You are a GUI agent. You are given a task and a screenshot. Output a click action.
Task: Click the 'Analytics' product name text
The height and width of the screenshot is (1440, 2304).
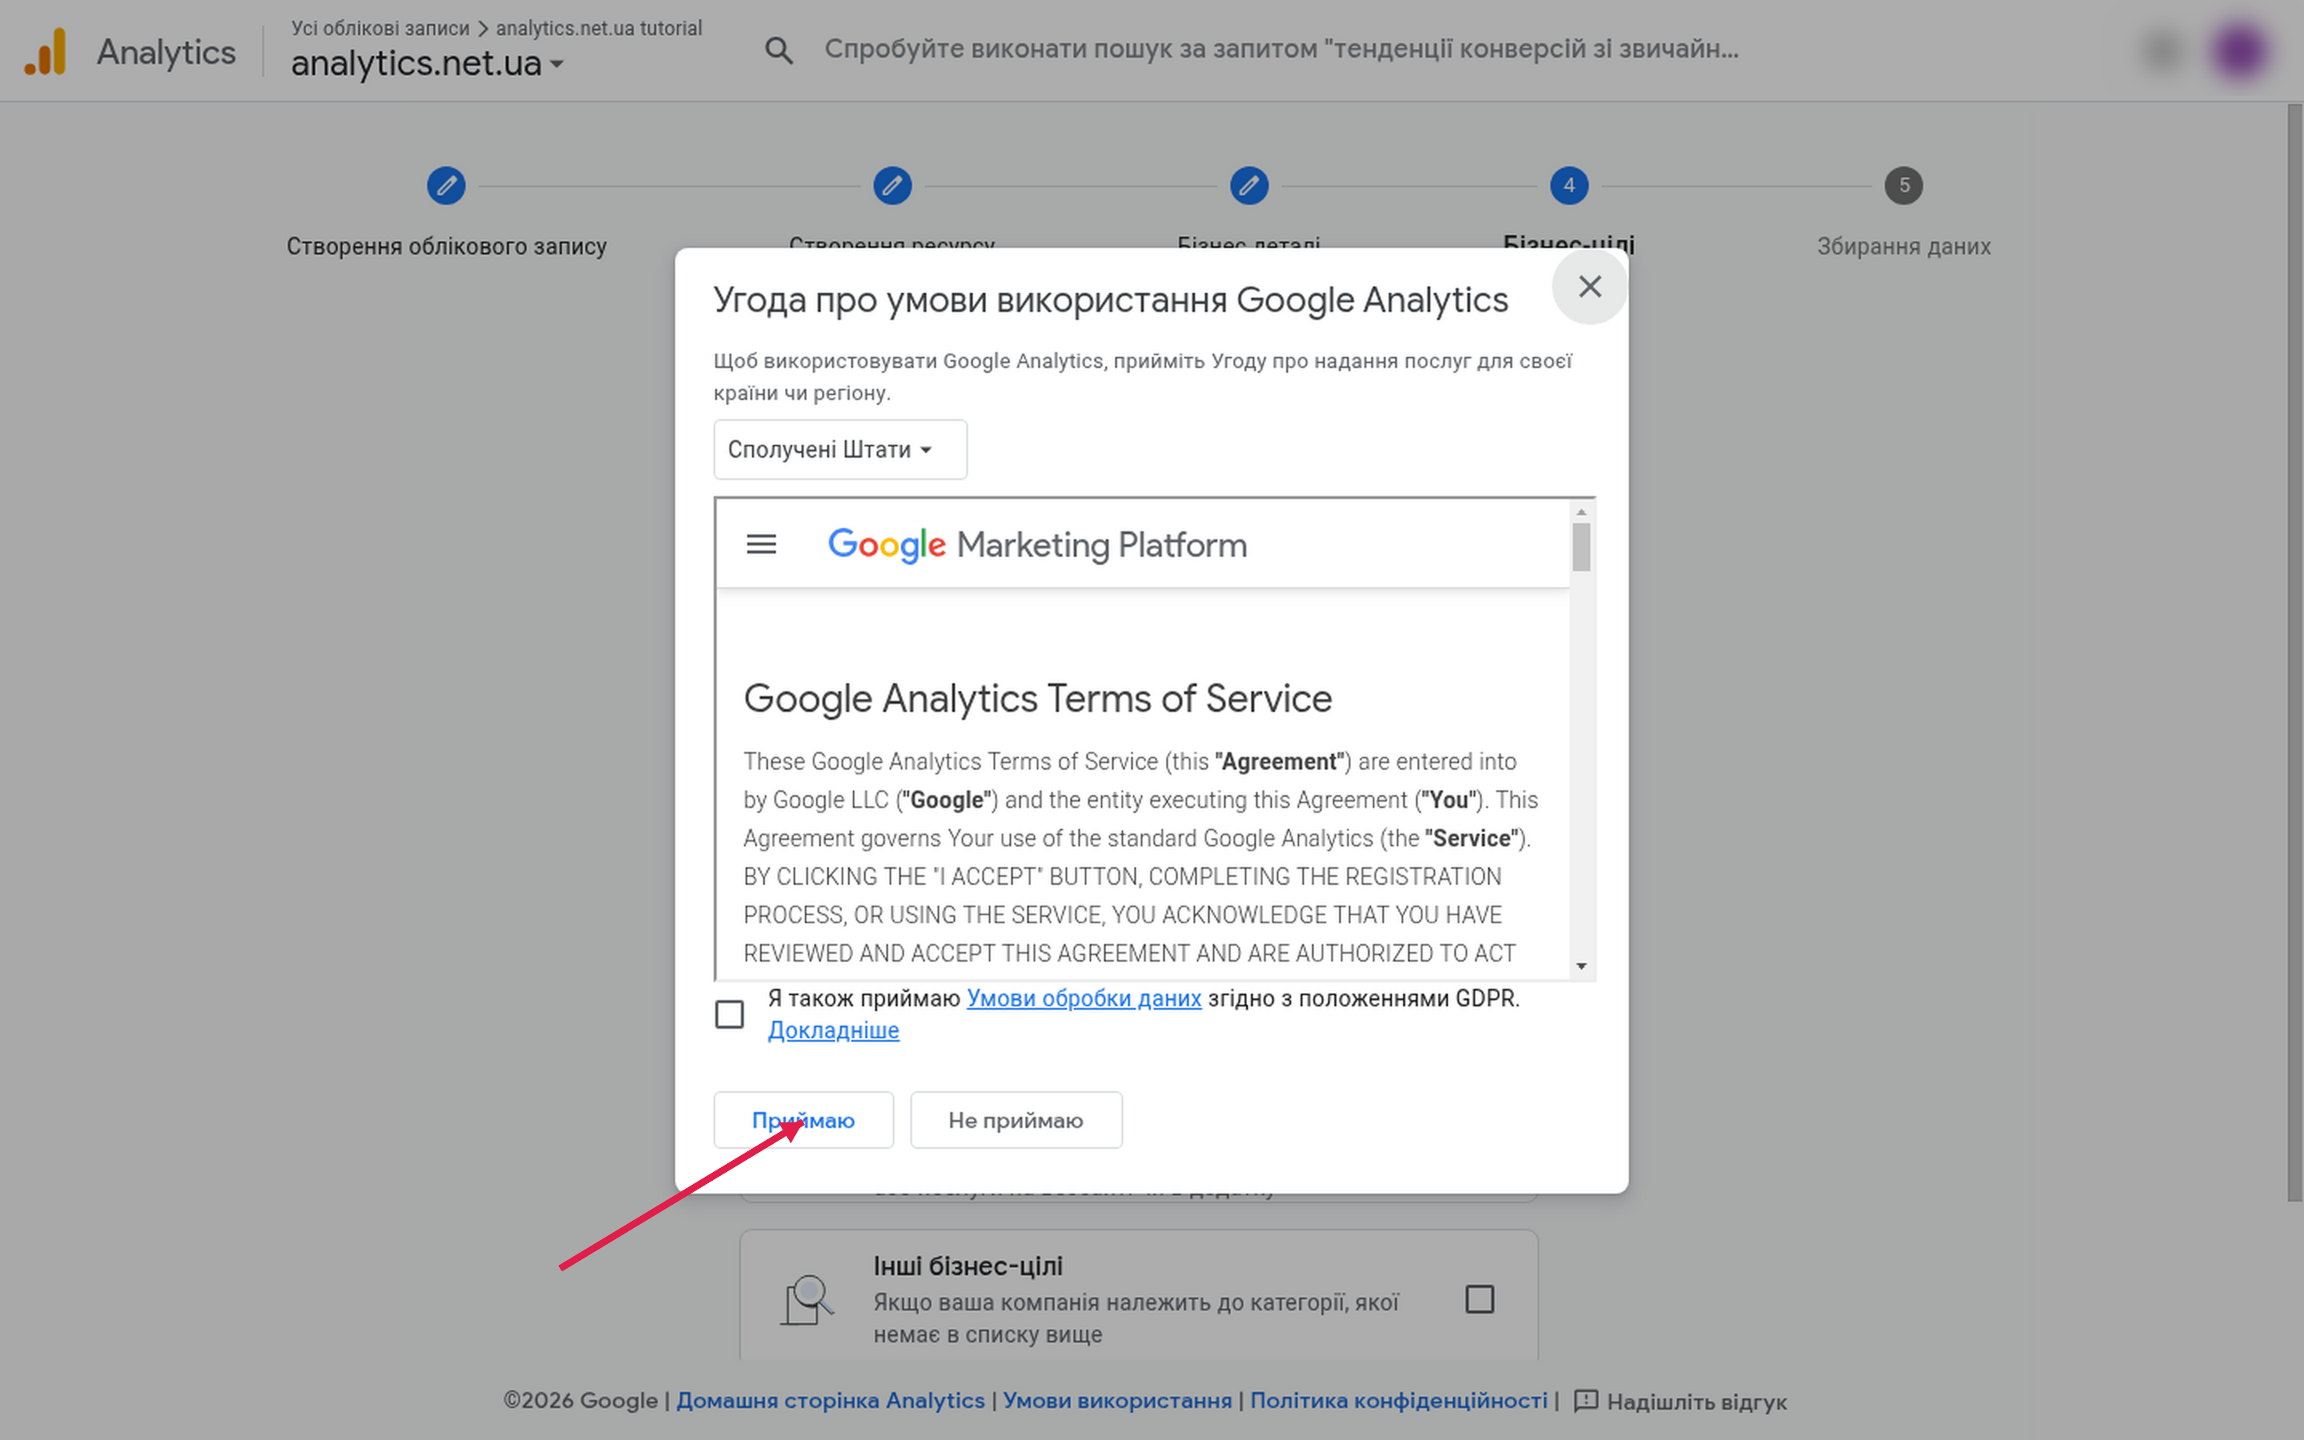[x=166, y=52]
